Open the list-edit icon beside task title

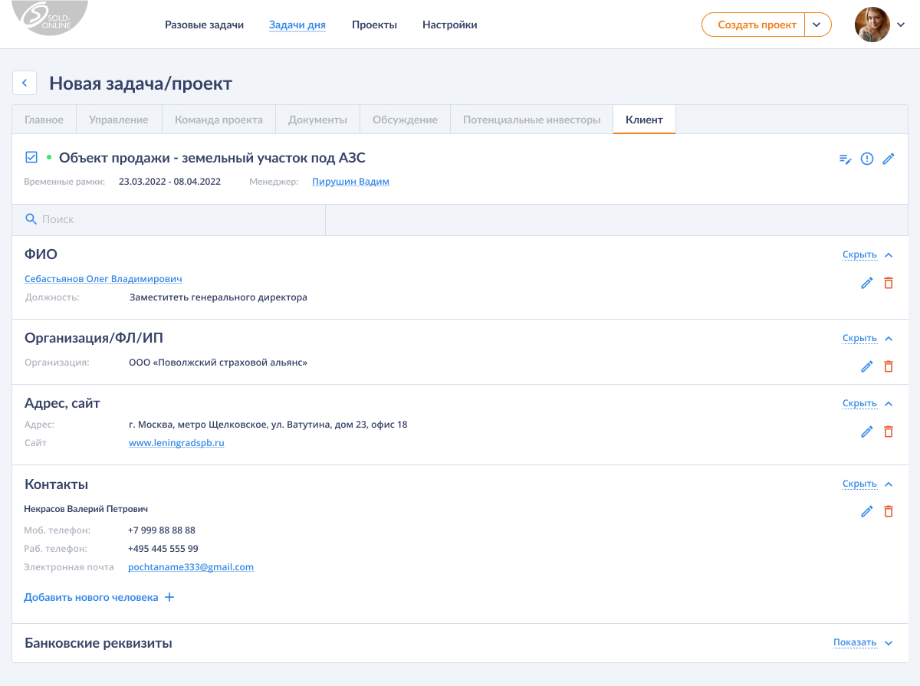pyautogui.click(x=845, y=159)
